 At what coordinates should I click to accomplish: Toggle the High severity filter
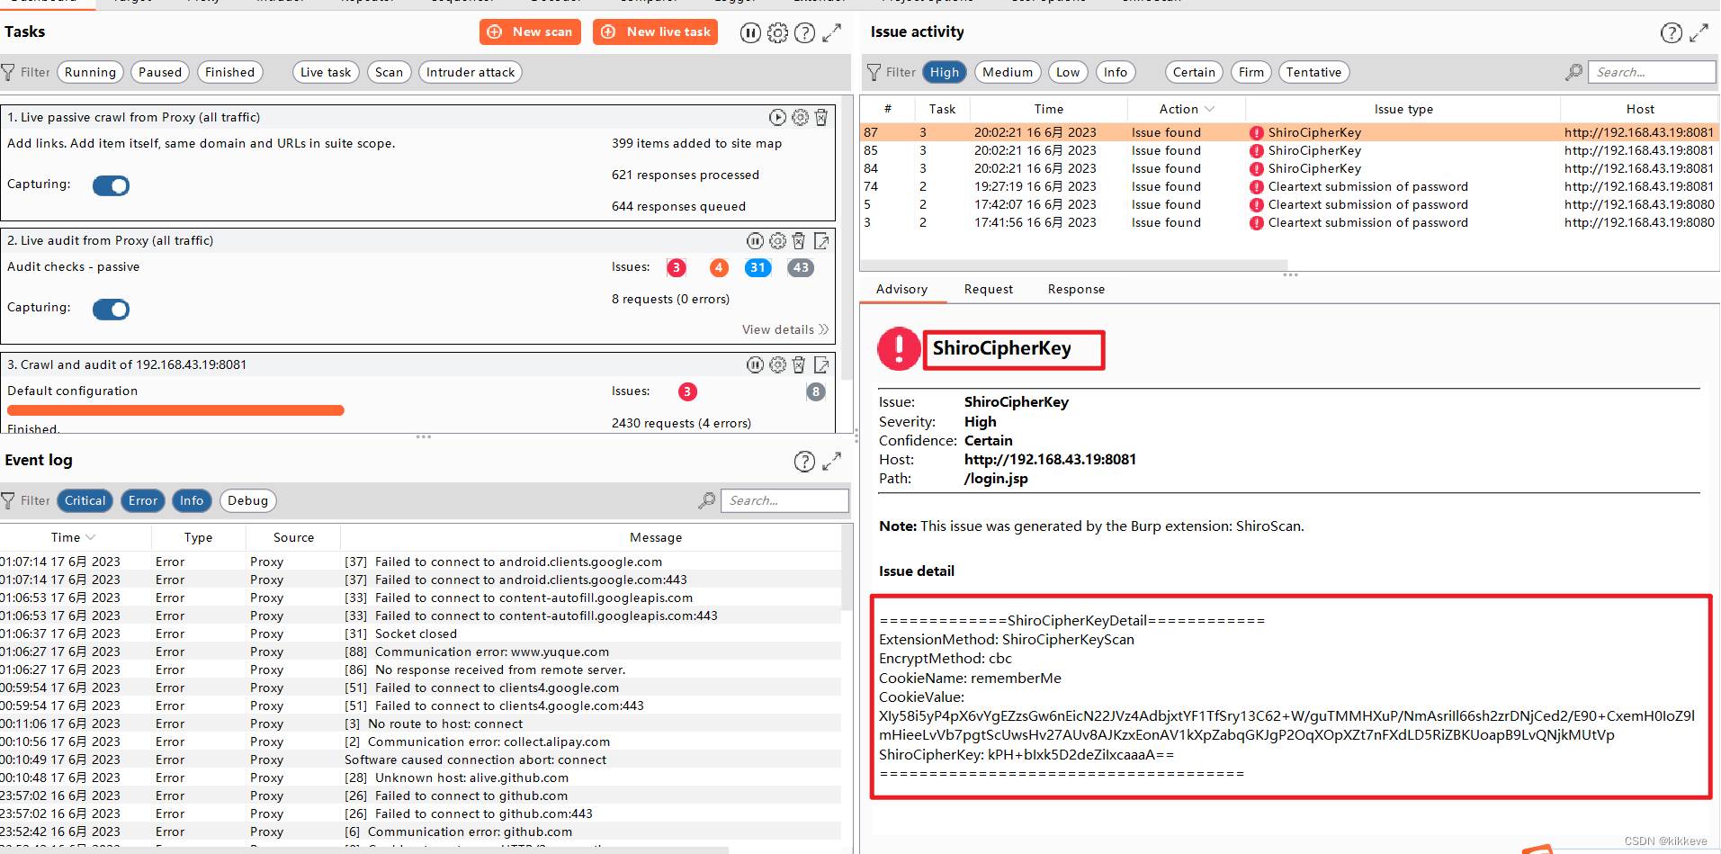click(x=945, y=72)
